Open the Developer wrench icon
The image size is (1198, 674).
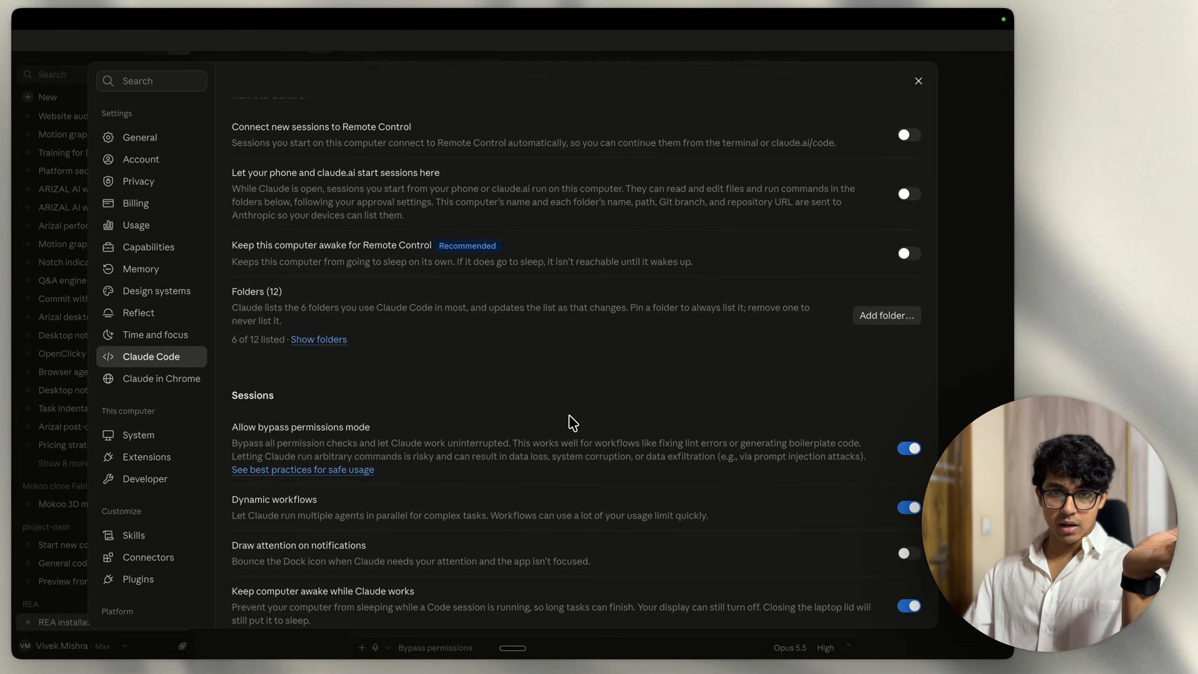108,479
